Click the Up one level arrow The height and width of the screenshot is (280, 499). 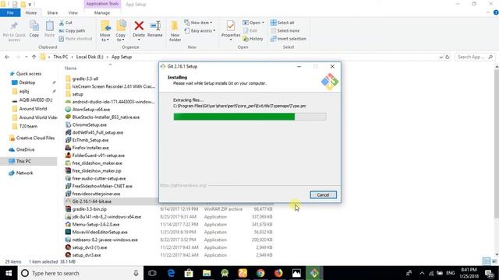point(34,57)
